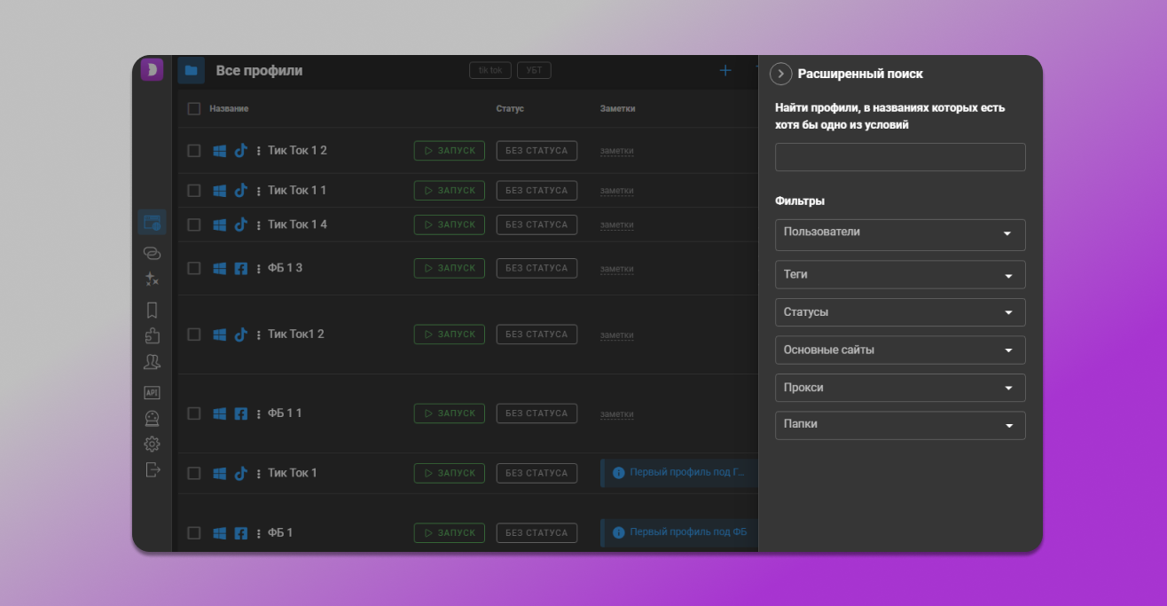Image resolution: width=1167 pixels, height=606 pixels.
Task: Open the users icon in the sidebar
Action: pos(152,362)
